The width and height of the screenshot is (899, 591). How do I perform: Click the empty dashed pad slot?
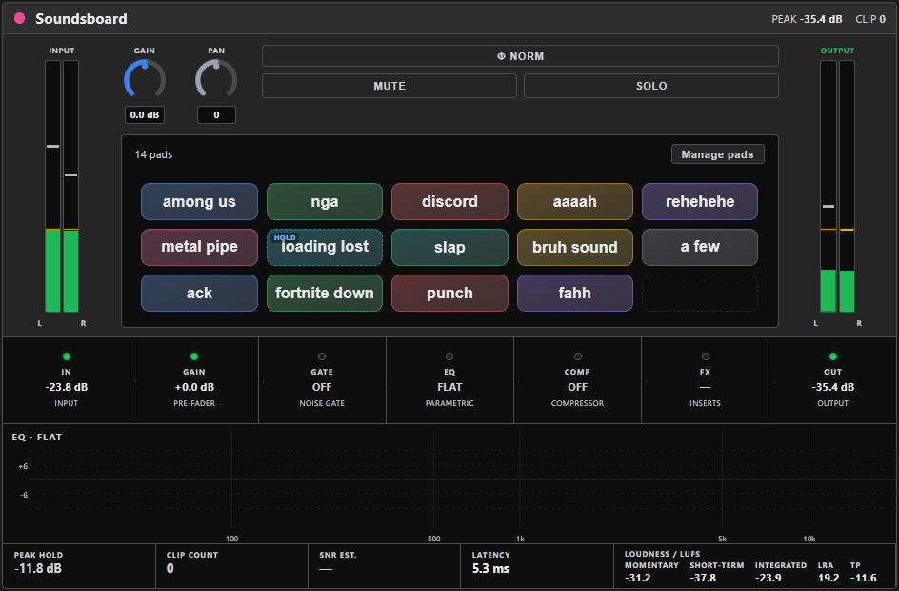(x=700, y=294)
